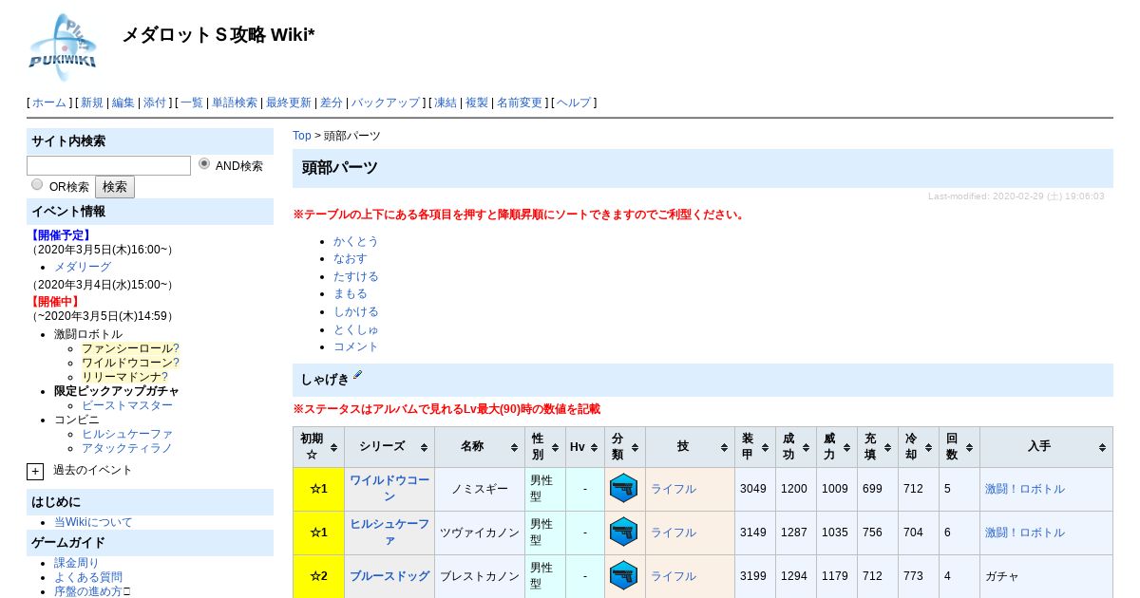Screen dimensions: 1140x598
Task: Open the ヘルプ menu link
Action: tap(574, 103)
